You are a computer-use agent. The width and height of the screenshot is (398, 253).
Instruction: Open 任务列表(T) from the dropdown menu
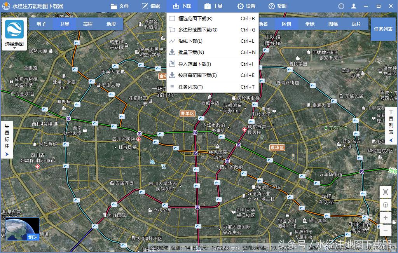point(212,87)
